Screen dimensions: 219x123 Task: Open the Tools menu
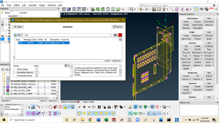point(9,5)
